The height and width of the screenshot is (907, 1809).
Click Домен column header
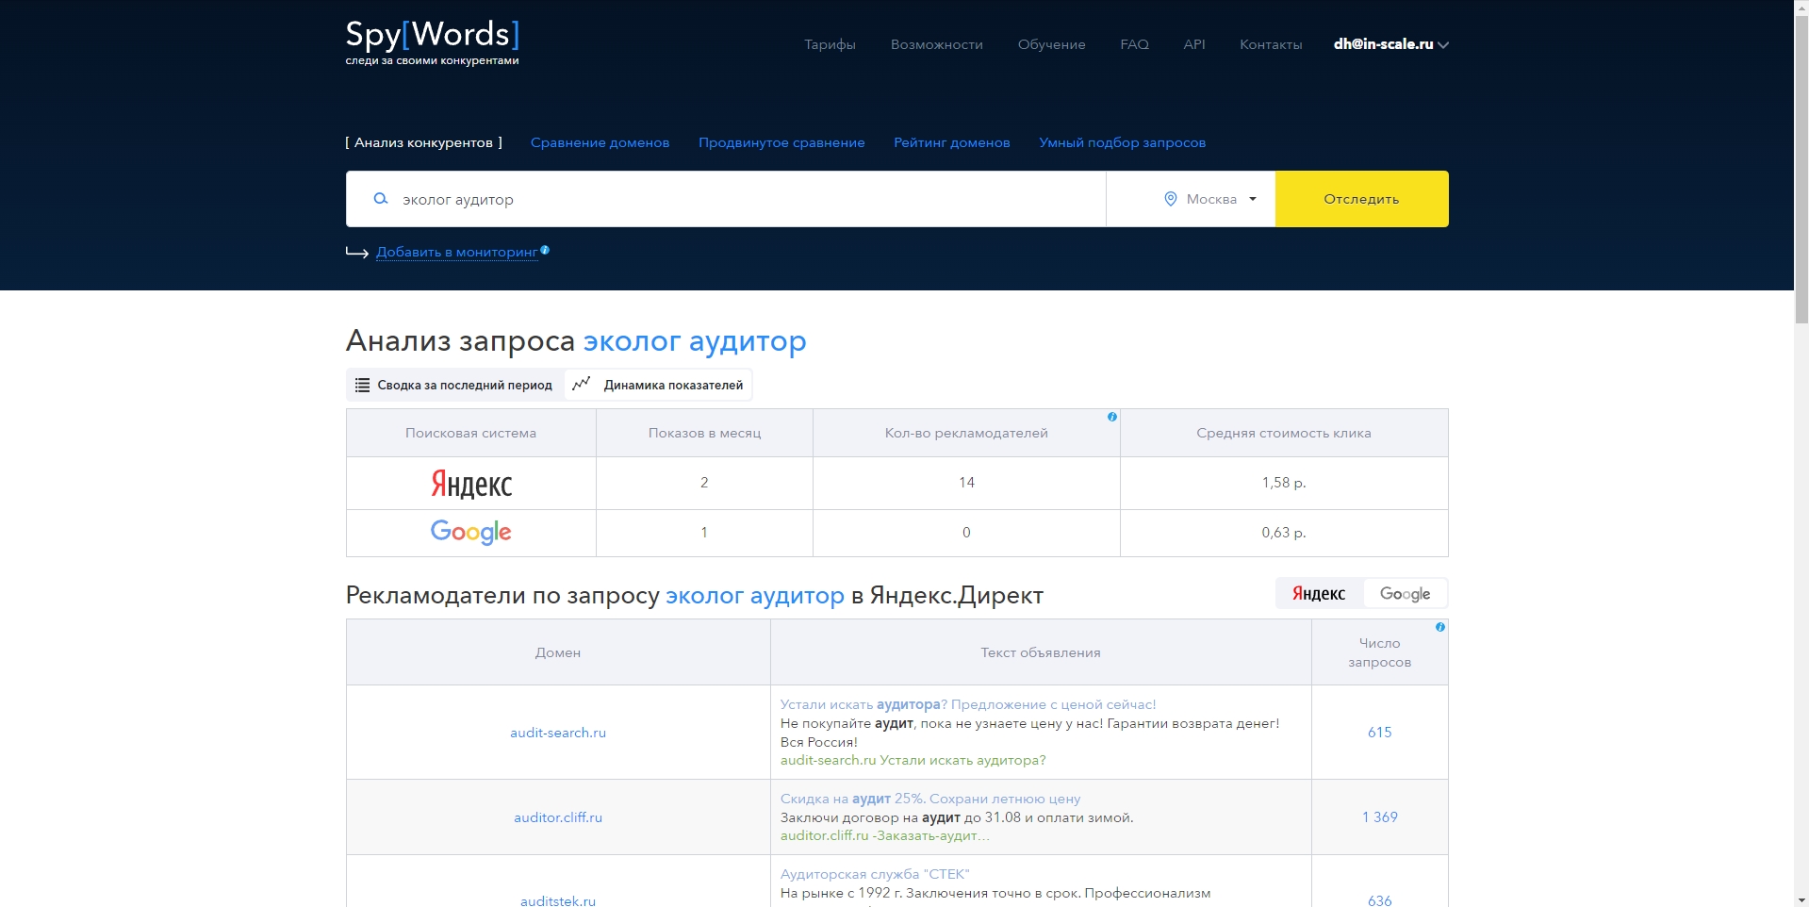tap(558, 652)
